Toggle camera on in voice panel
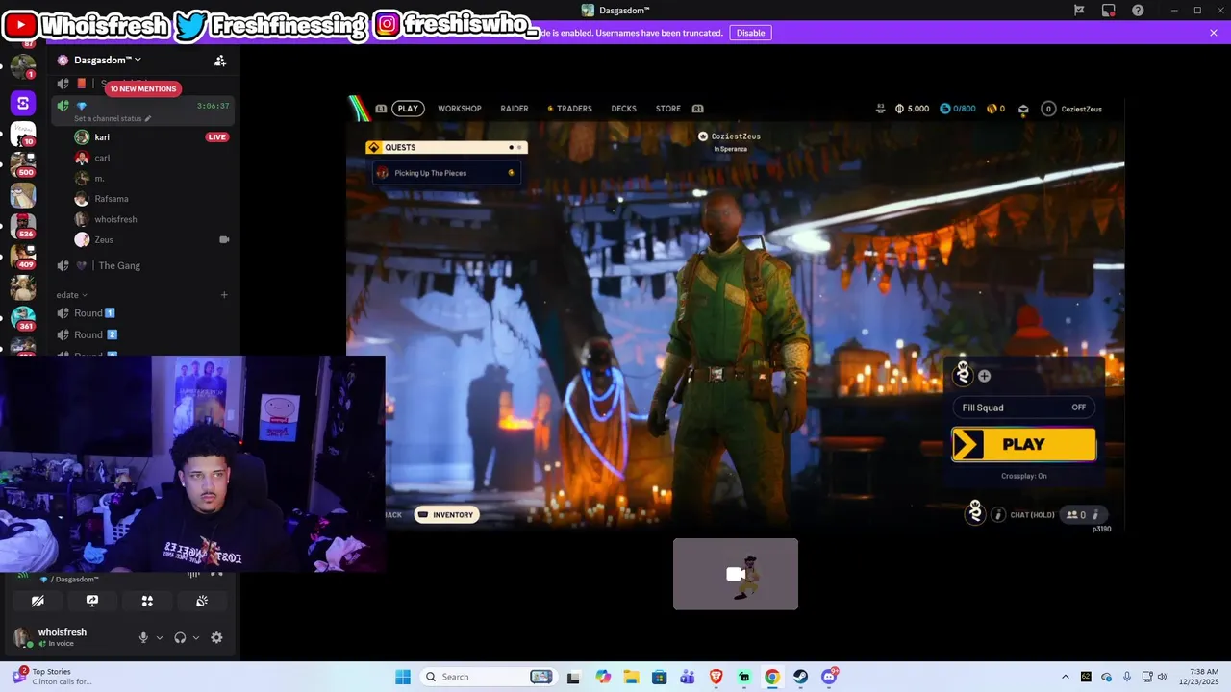Image resolution: width=1231 pixels, height=692 pixels. pos(38,601)
